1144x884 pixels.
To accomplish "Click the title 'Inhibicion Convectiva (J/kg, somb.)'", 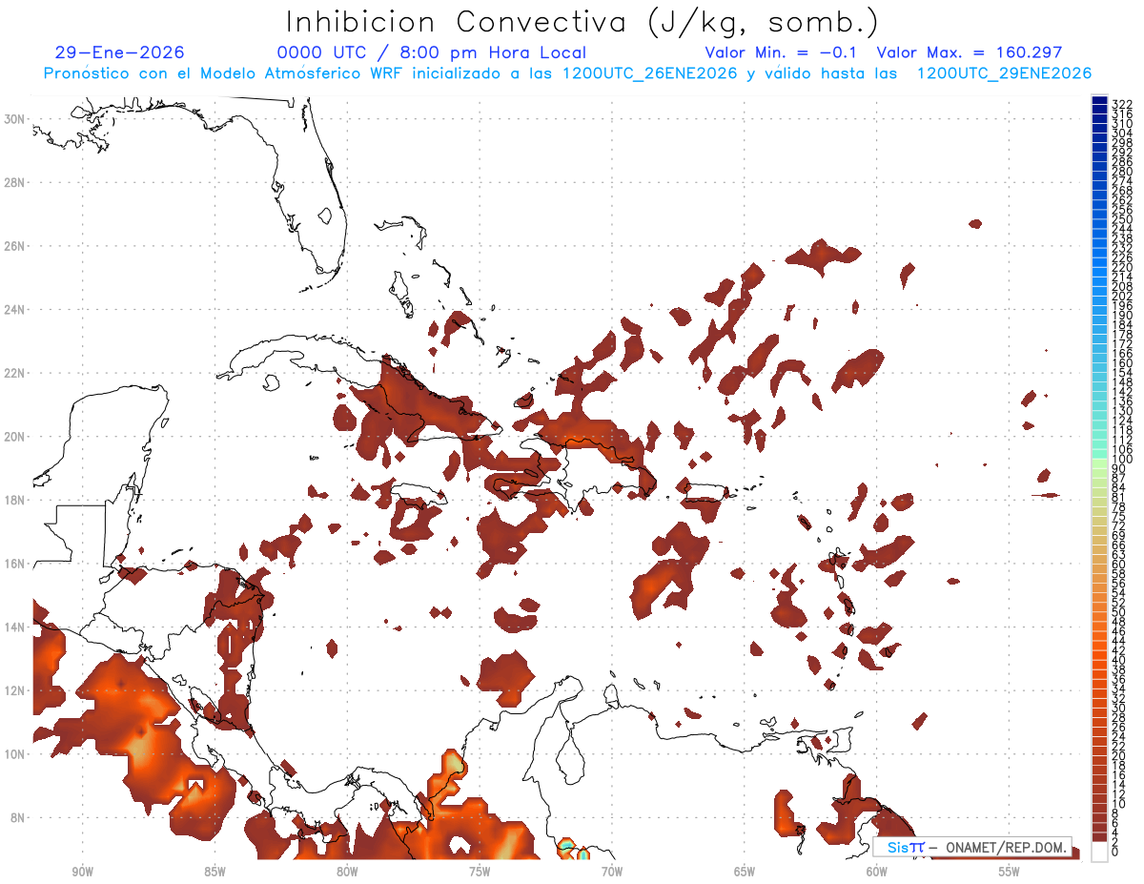I will click(x=582, y=22).
